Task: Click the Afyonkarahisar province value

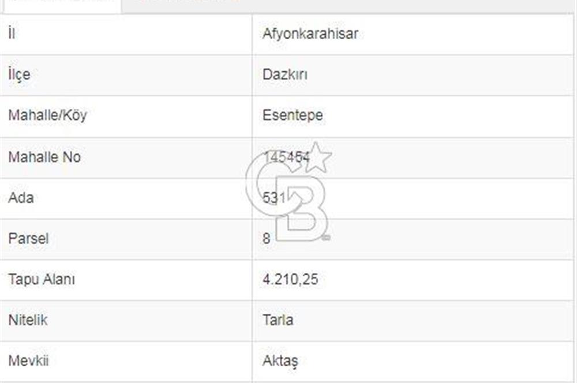Action: pyautogui.click(x=310, y=33)
